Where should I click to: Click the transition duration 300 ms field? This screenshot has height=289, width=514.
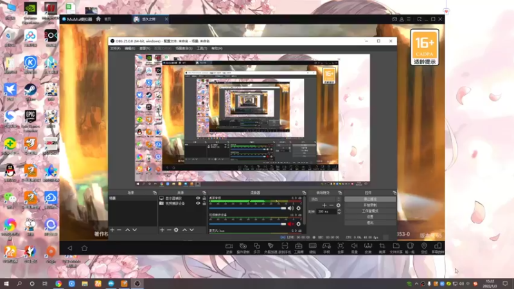tap(327, 212)
